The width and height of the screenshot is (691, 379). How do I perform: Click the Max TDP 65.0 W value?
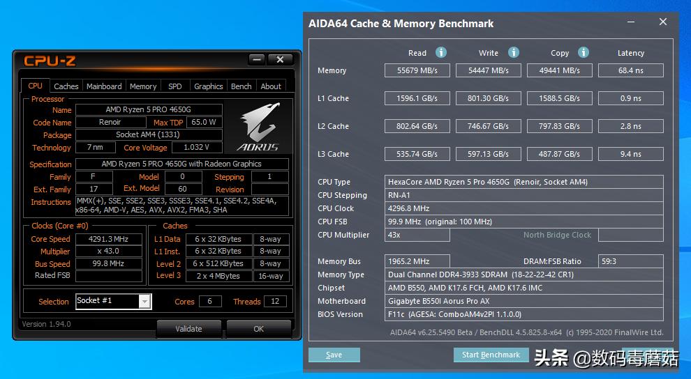click(205, 122)
